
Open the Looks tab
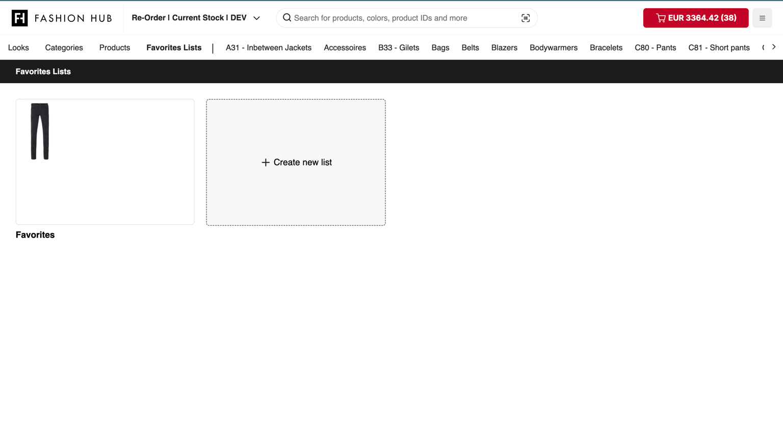pyautogui.click(x=18, y=47)
